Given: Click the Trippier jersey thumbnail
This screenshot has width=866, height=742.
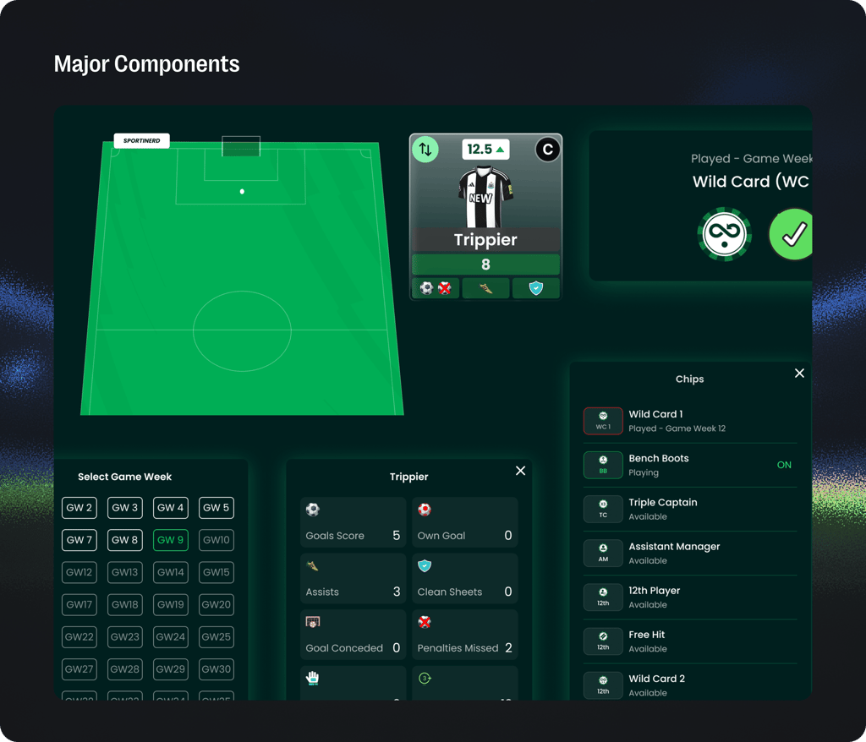Looking at the screenshot, I should [x=485, y=197].
